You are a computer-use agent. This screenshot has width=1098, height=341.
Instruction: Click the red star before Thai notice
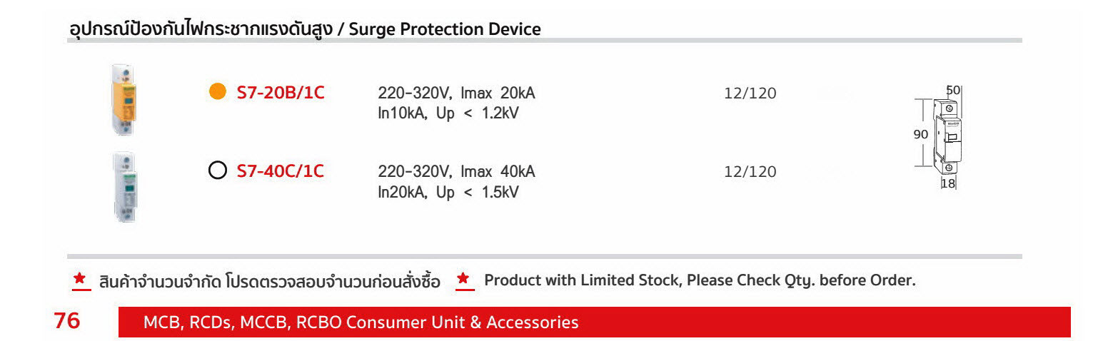pos(81,279)
